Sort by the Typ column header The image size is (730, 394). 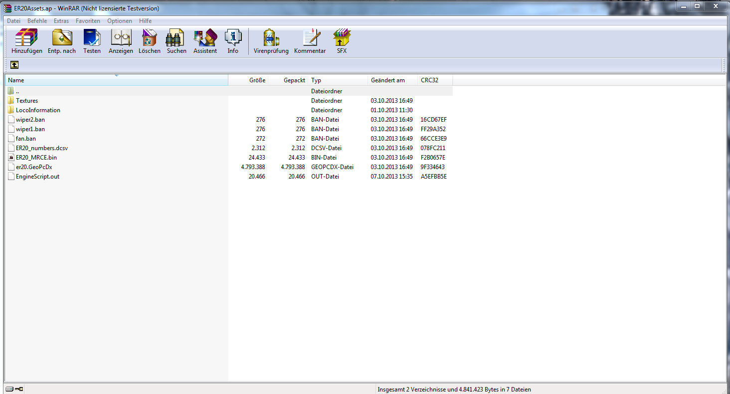click(338, 80)
